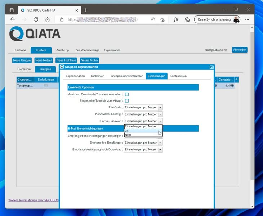Open the browser collections icon
The width and height of the screenshot is (263, 216).
(187, 19)
